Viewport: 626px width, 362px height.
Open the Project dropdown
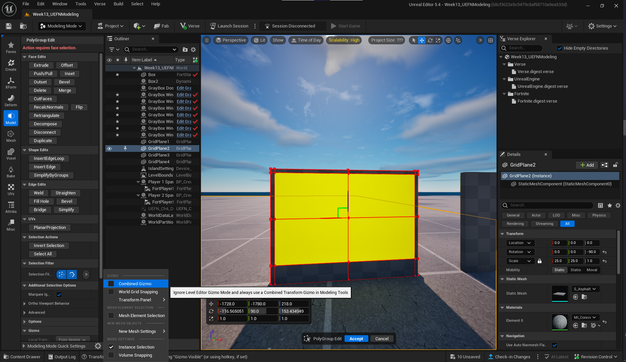[111, 26]
